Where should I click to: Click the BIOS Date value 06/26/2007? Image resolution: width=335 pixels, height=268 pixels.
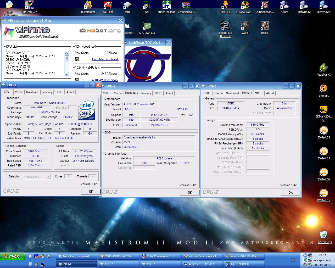pyautogui.click(x=159, y=147)
